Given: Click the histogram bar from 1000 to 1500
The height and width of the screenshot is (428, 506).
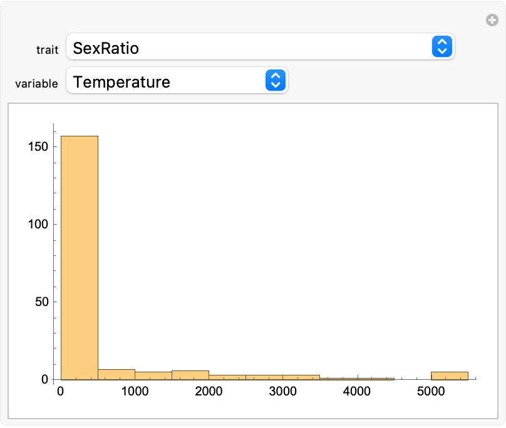Looking at the screenshot, I should click(x=153, y=375).
